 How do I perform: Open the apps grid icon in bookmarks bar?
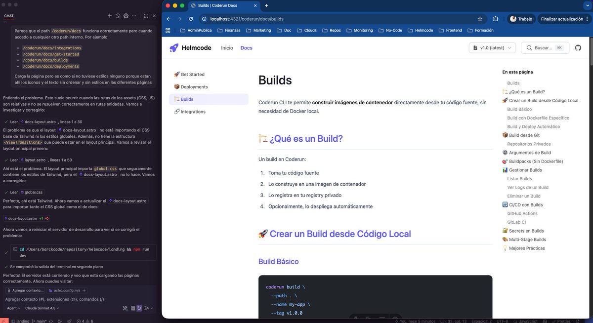click(x=168, y=30)
